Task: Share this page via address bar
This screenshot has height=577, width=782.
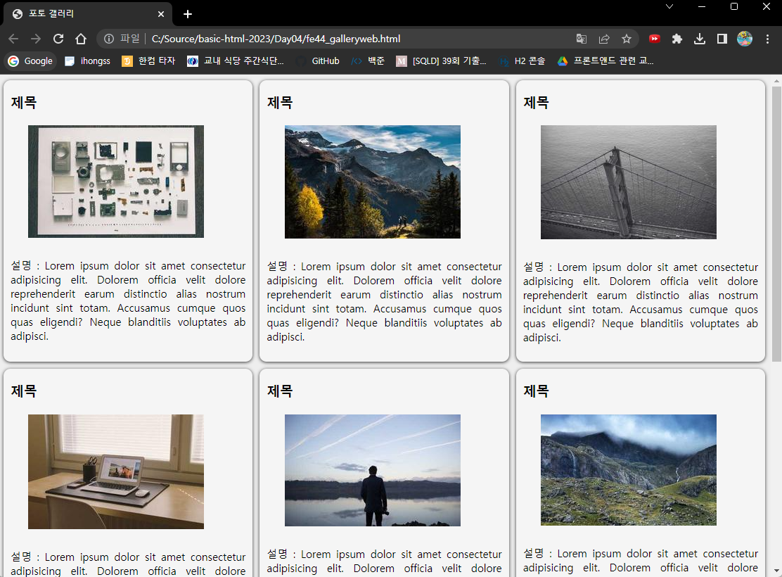Action: coord(604,39)
